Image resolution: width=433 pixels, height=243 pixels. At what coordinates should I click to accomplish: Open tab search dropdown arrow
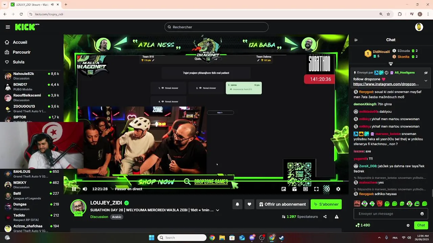[x=4, y=4]
